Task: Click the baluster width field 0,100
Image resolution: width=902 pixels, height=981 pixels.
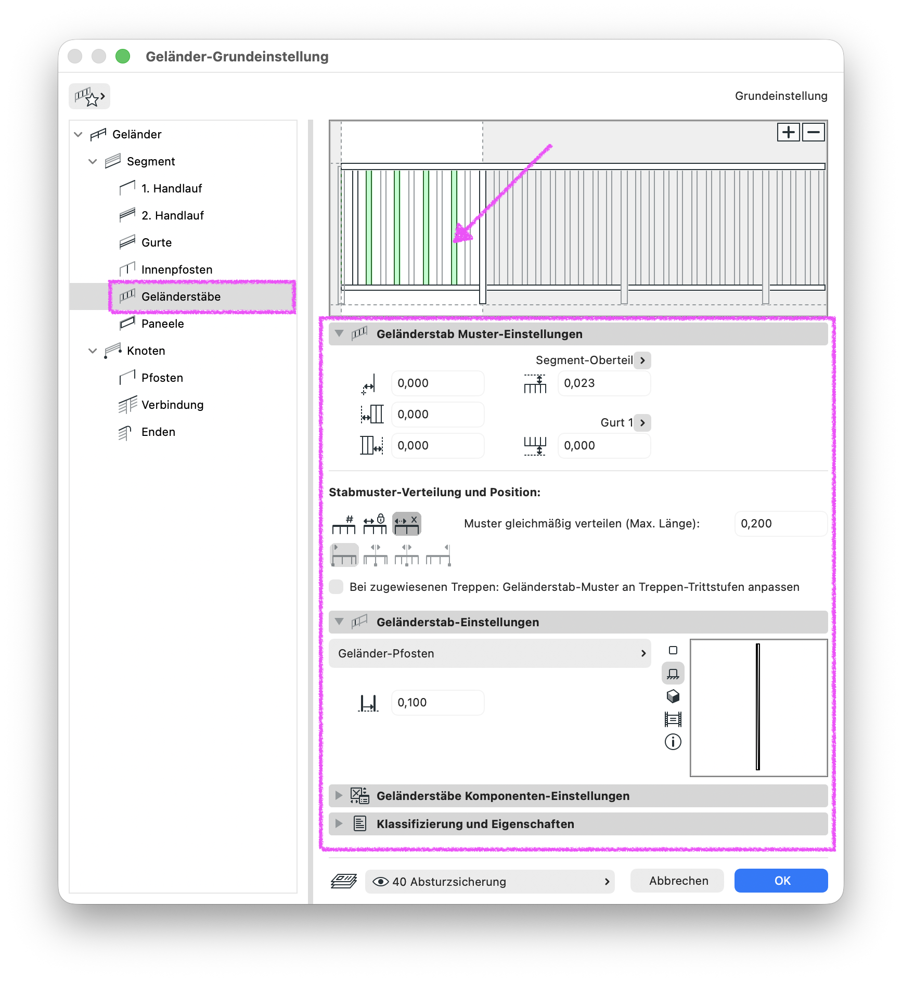Action: 437,702
